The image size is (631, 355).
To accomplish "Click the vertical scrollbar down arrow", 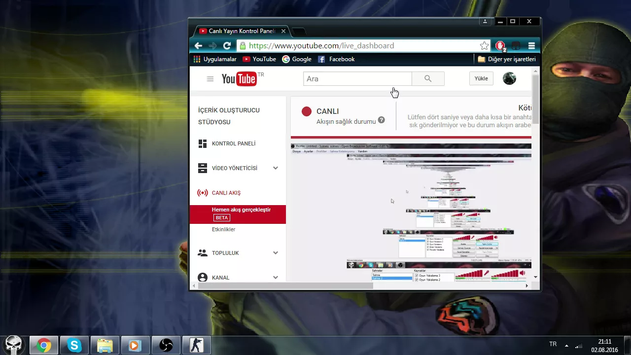I will click(x=535, y=278).
